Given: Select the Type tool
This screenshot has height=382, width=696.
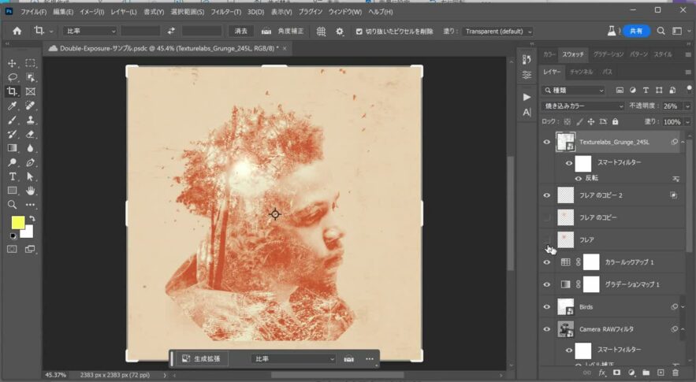Looking at the screenshot, I should 12,176.
